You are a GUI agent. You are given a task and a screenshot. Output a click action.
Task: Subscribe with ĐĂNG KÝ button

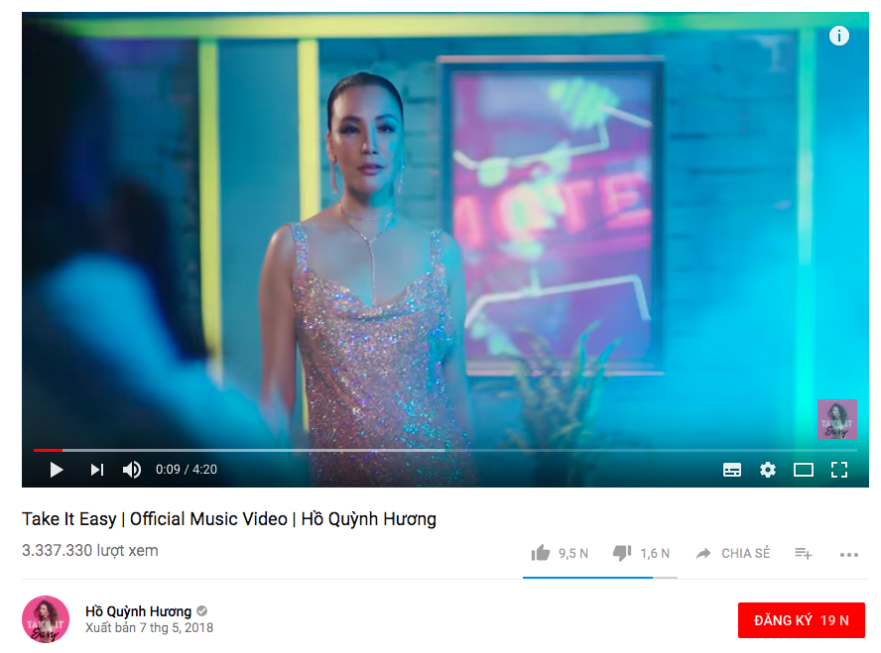coord(802,620)
